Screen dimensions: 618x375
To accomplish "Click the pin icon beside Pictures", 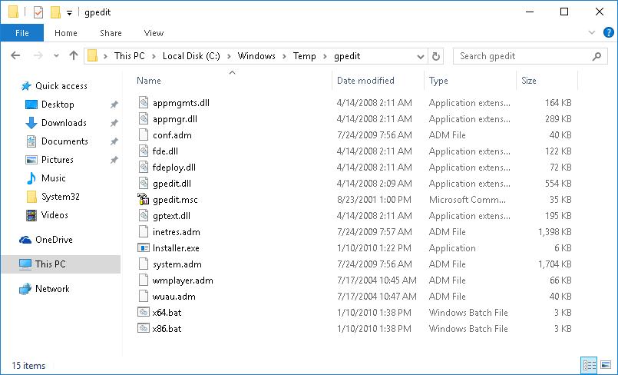I will pyautogui.click(x=114, y=160).
